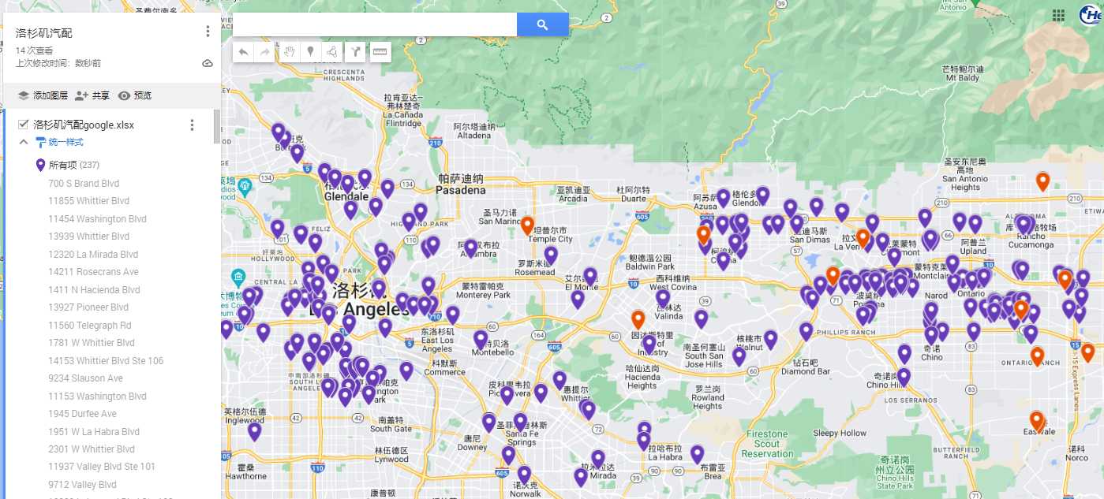Click the blue search button

tap(542, 24)
